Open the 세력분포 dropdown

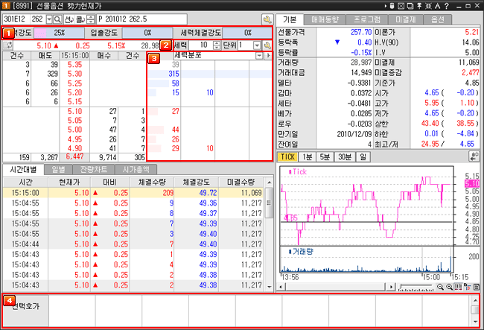259,56
